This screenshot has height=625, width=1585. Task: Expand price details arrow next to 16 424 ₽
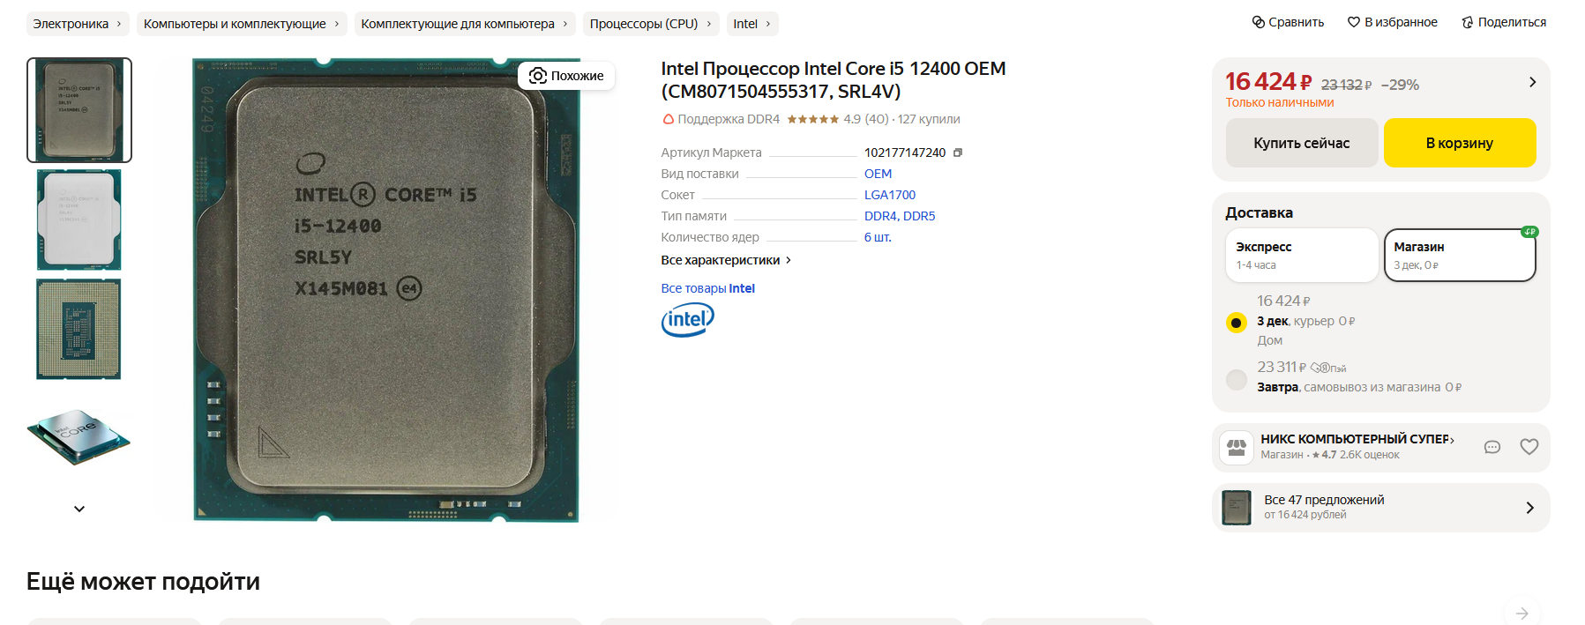(1533, 82)
